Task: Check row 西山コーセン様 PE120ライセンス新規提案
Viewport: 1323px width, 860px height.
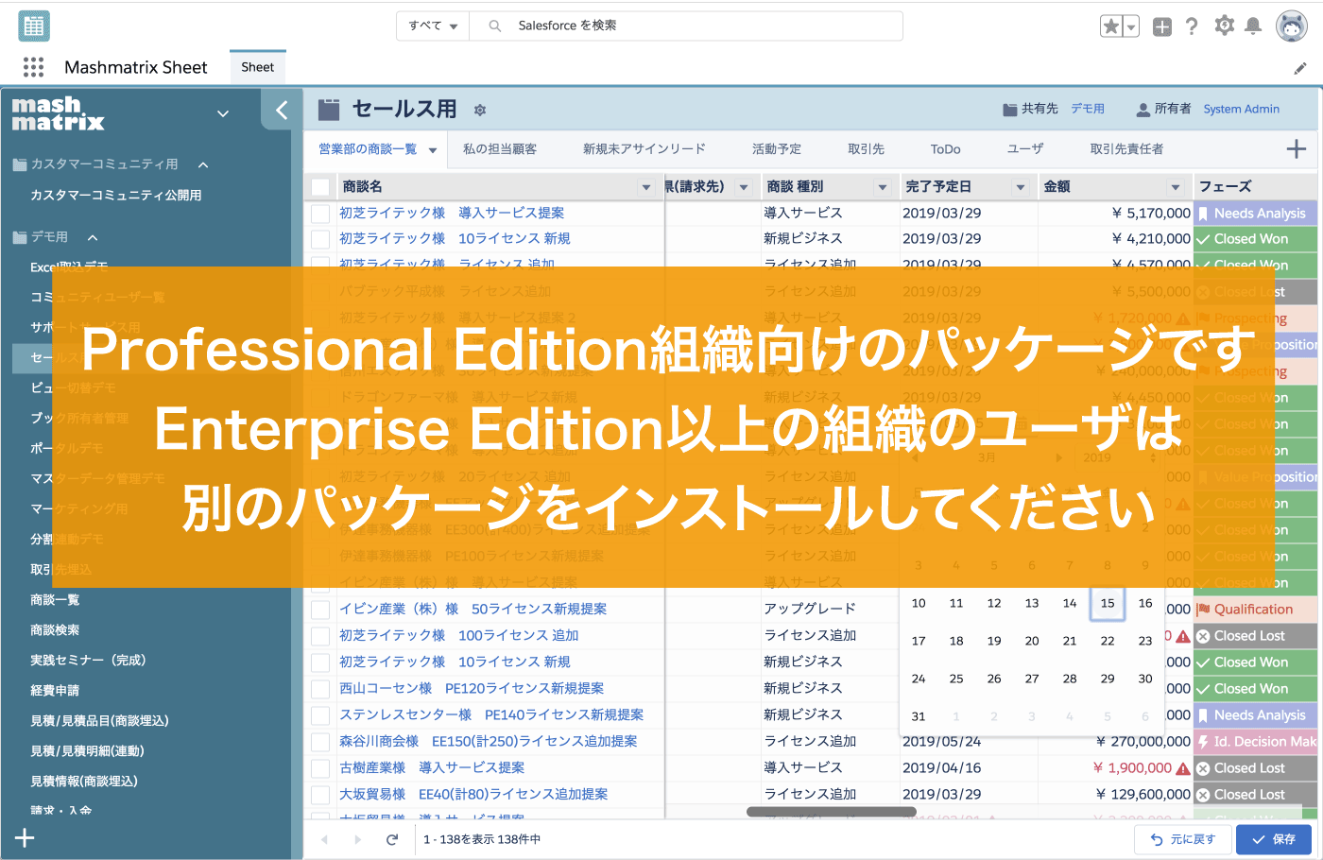Action: pyautogui.click(x=321, y=689)
